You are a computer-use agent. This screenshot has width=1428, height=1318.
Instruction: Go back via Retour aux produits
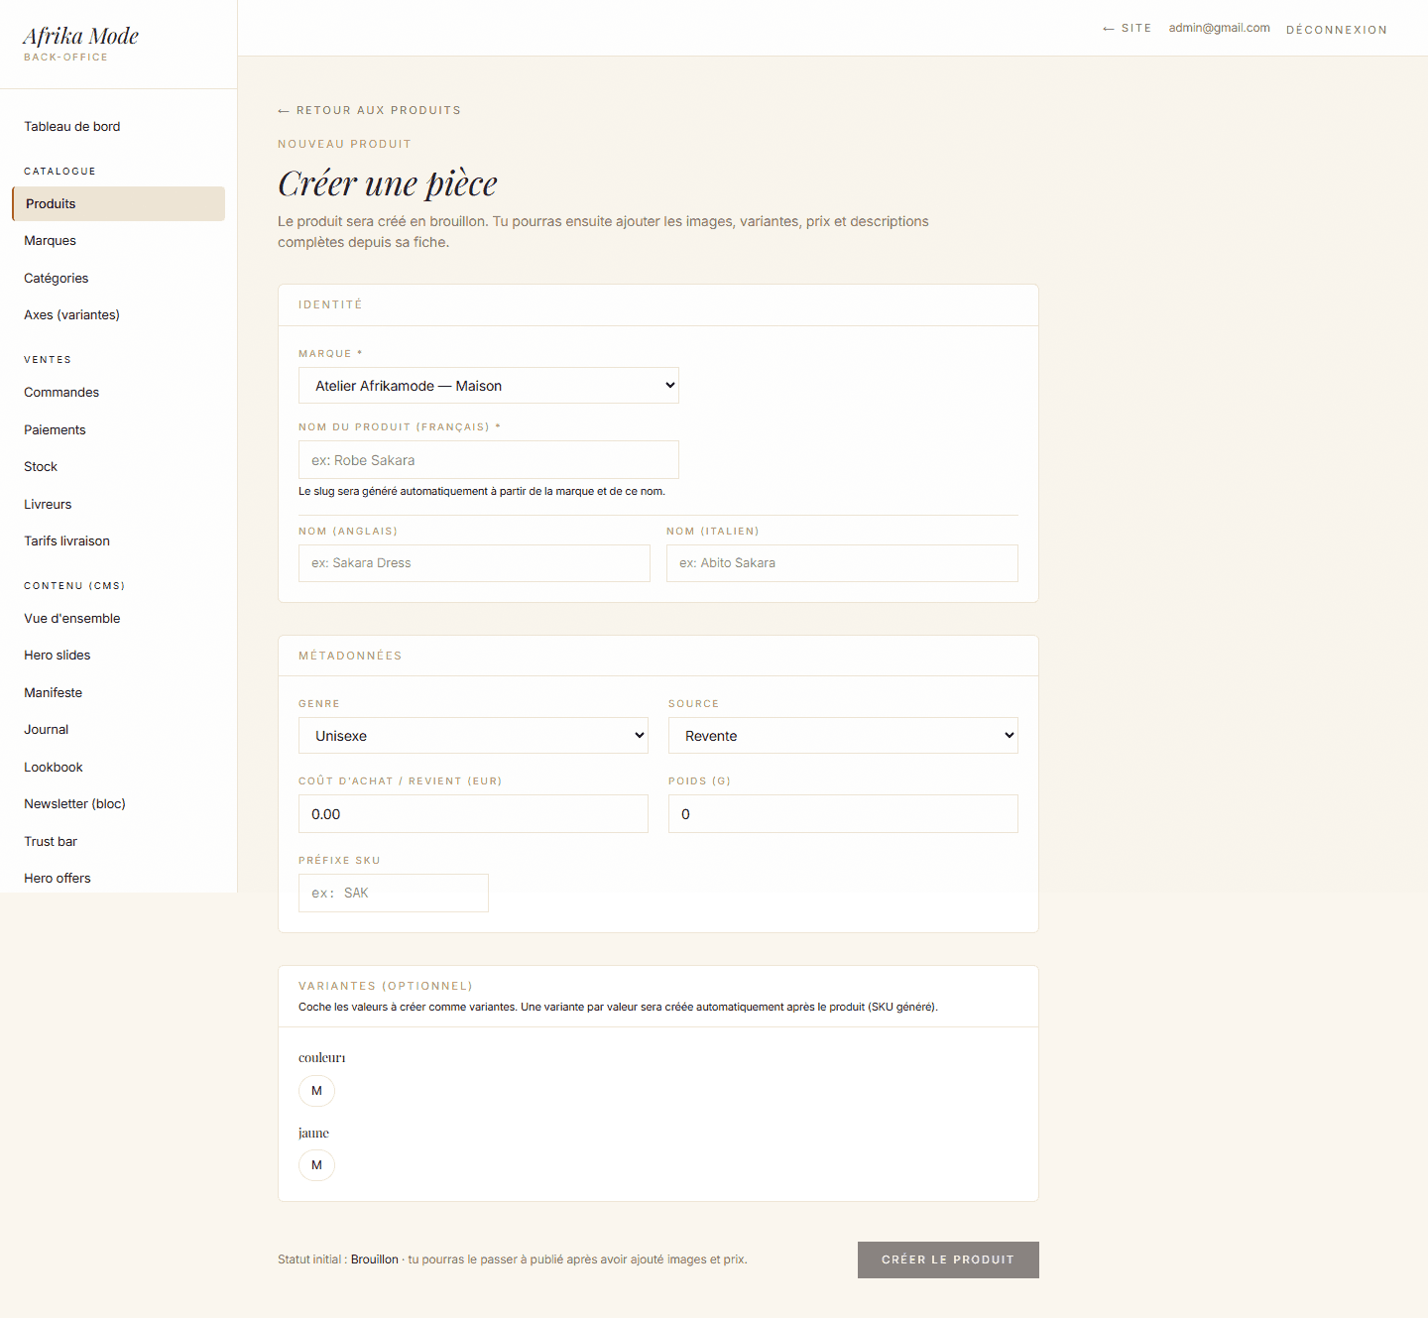pyautogui.click(x=369, y=110)
